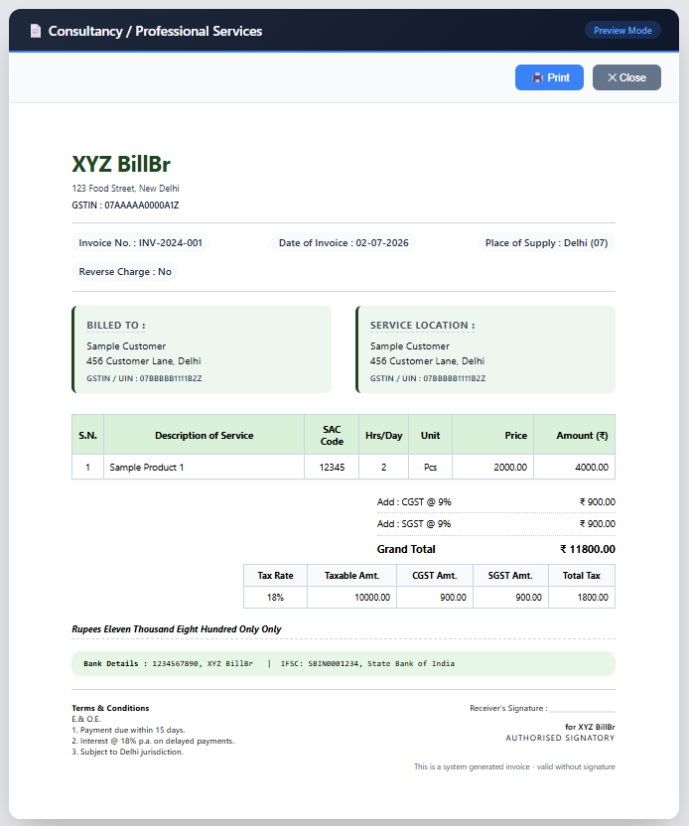Select the 'Consultancy / Professional Services' header title
689x826 pixels.
click(156, 31)
